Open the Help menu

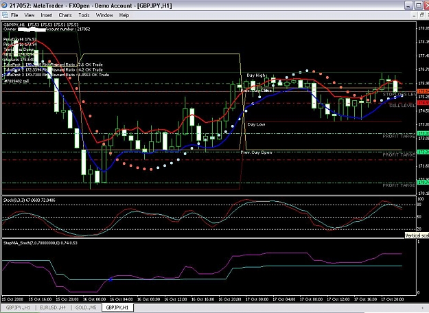click(x=124, y=15)
